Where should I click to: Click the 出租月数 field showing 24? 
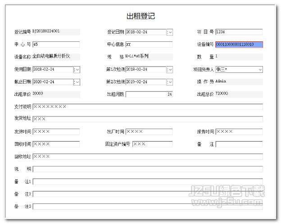point(149,94)
